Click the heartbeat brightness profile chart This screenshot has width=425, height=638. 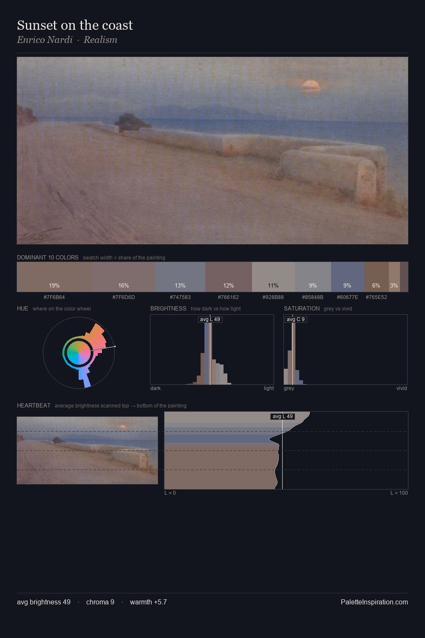[286, 450]
